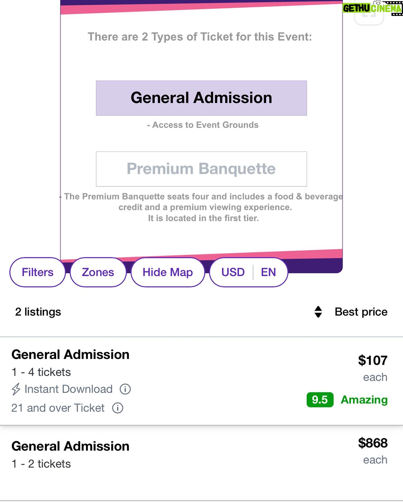Click the Gethu Cinema watermark logo

(372, 8)
